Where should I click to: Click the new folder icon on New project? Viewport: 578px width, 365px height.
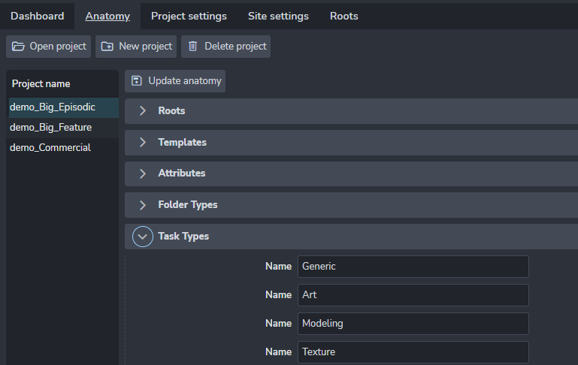pyautogui.click(x=107, y=47)
